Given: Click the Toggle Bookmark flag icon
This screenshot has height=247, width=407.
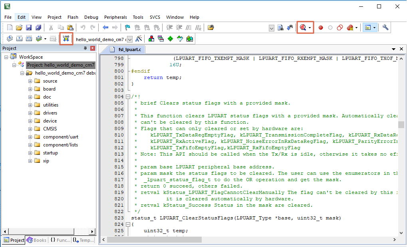Looking at the screenshot, I should pos(127,28).
